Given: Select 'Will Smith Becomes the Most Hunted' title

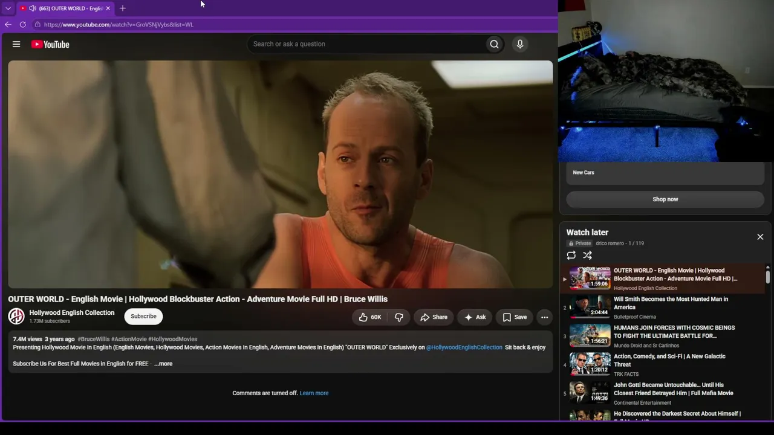Looking at the screenshot, I should pos(671,303).
